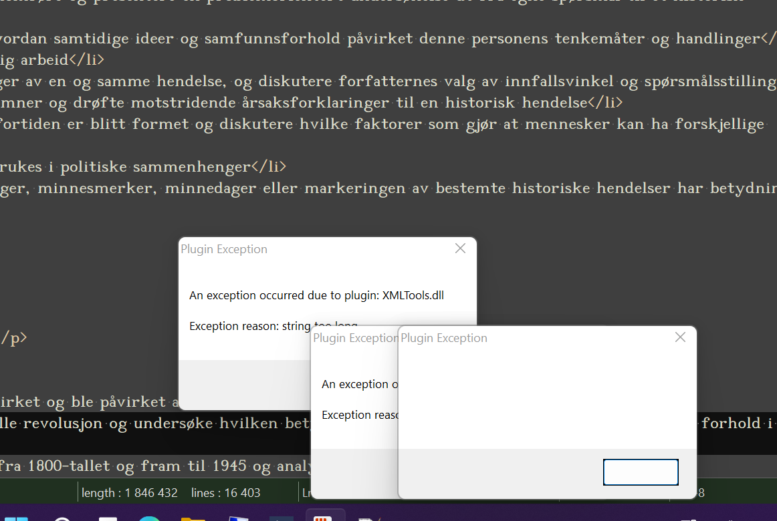Click the line containing 'samtidige ideer og samfunnsforhold'
The width and height of the screenshot is (777, 521).
[388, 39]
